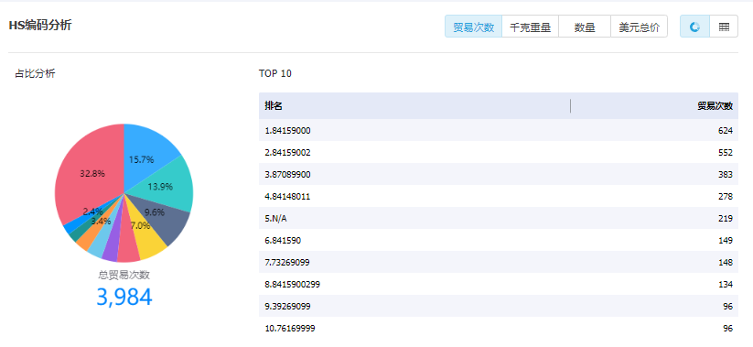Viewport: 753px width, 347px height.
Task: Click the 15.7% blue pie slice
Action: point(146,154)
